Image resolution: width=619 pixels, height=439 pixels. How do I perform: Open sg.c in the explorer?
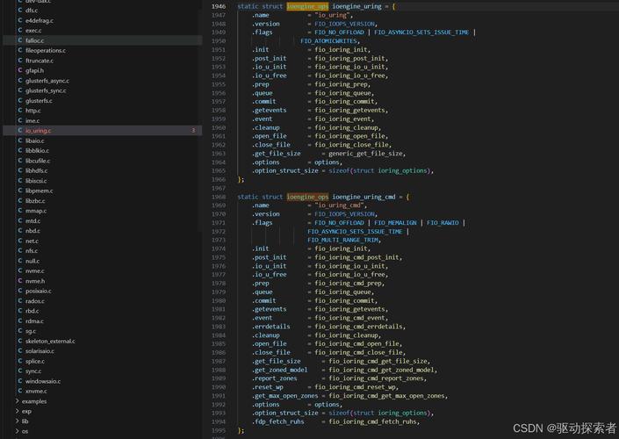pos(31,331)
